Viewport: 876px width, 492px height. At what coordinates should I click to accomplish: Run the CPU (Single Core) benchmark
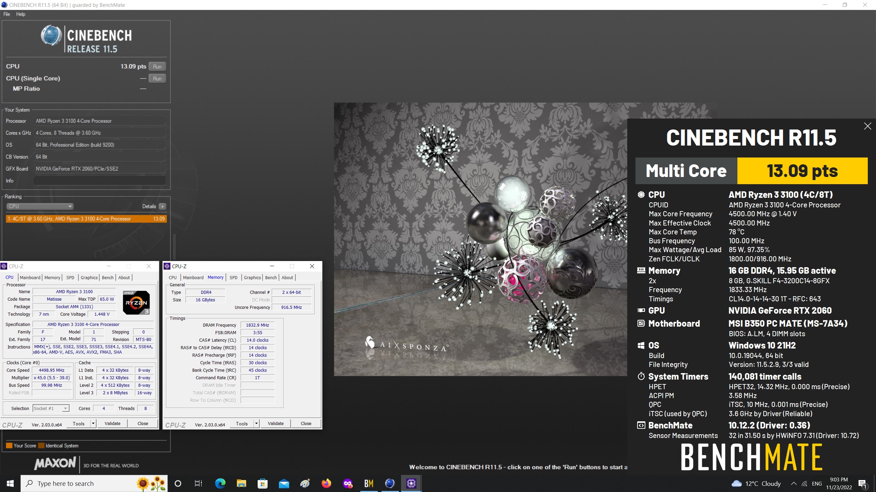coord(157,79)
